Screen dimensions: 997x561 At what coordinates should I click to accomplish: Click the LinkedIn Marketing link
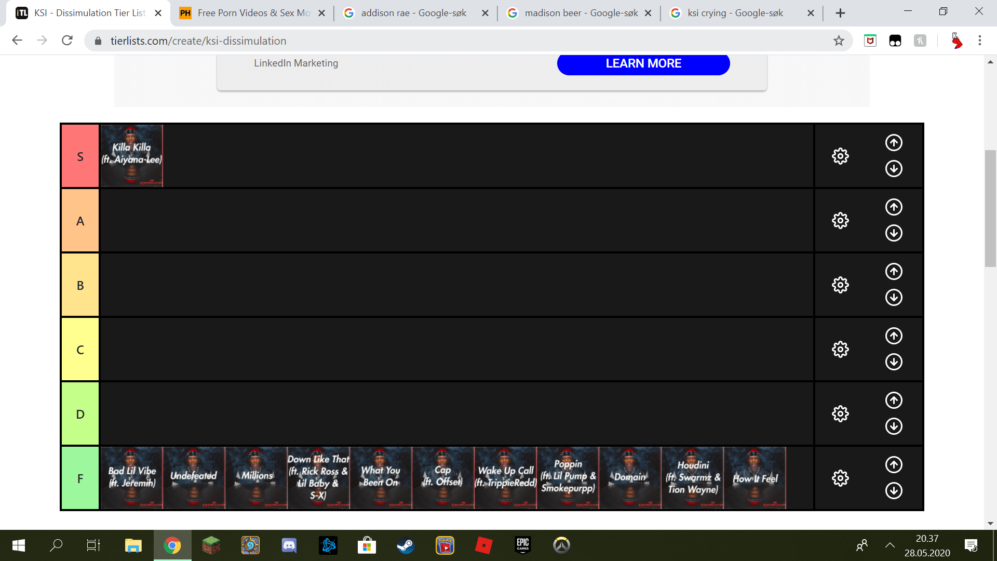(296, 63)
